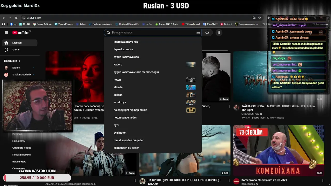Open the Xidmət bookmark
This screenshot has width=331, height=186.
pos(81,24)
